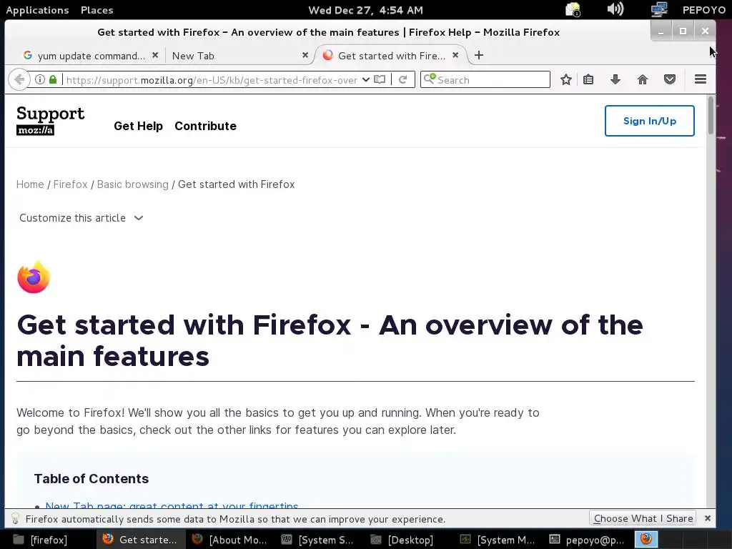Expand Customize this article
This screenshot has height=549, width=732.
point(81,218)
